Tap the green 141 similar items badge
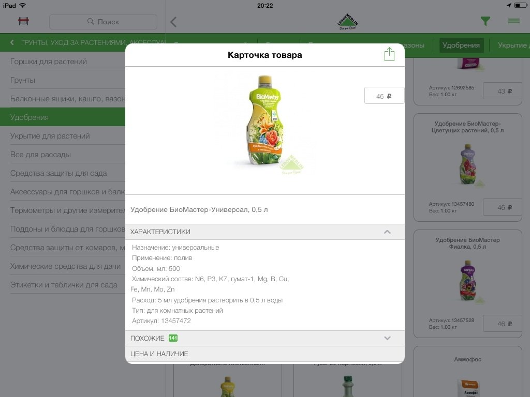Image resolution: width=530 pixels, height=397 pixels. pyautogui.click(x=173, y=338)
